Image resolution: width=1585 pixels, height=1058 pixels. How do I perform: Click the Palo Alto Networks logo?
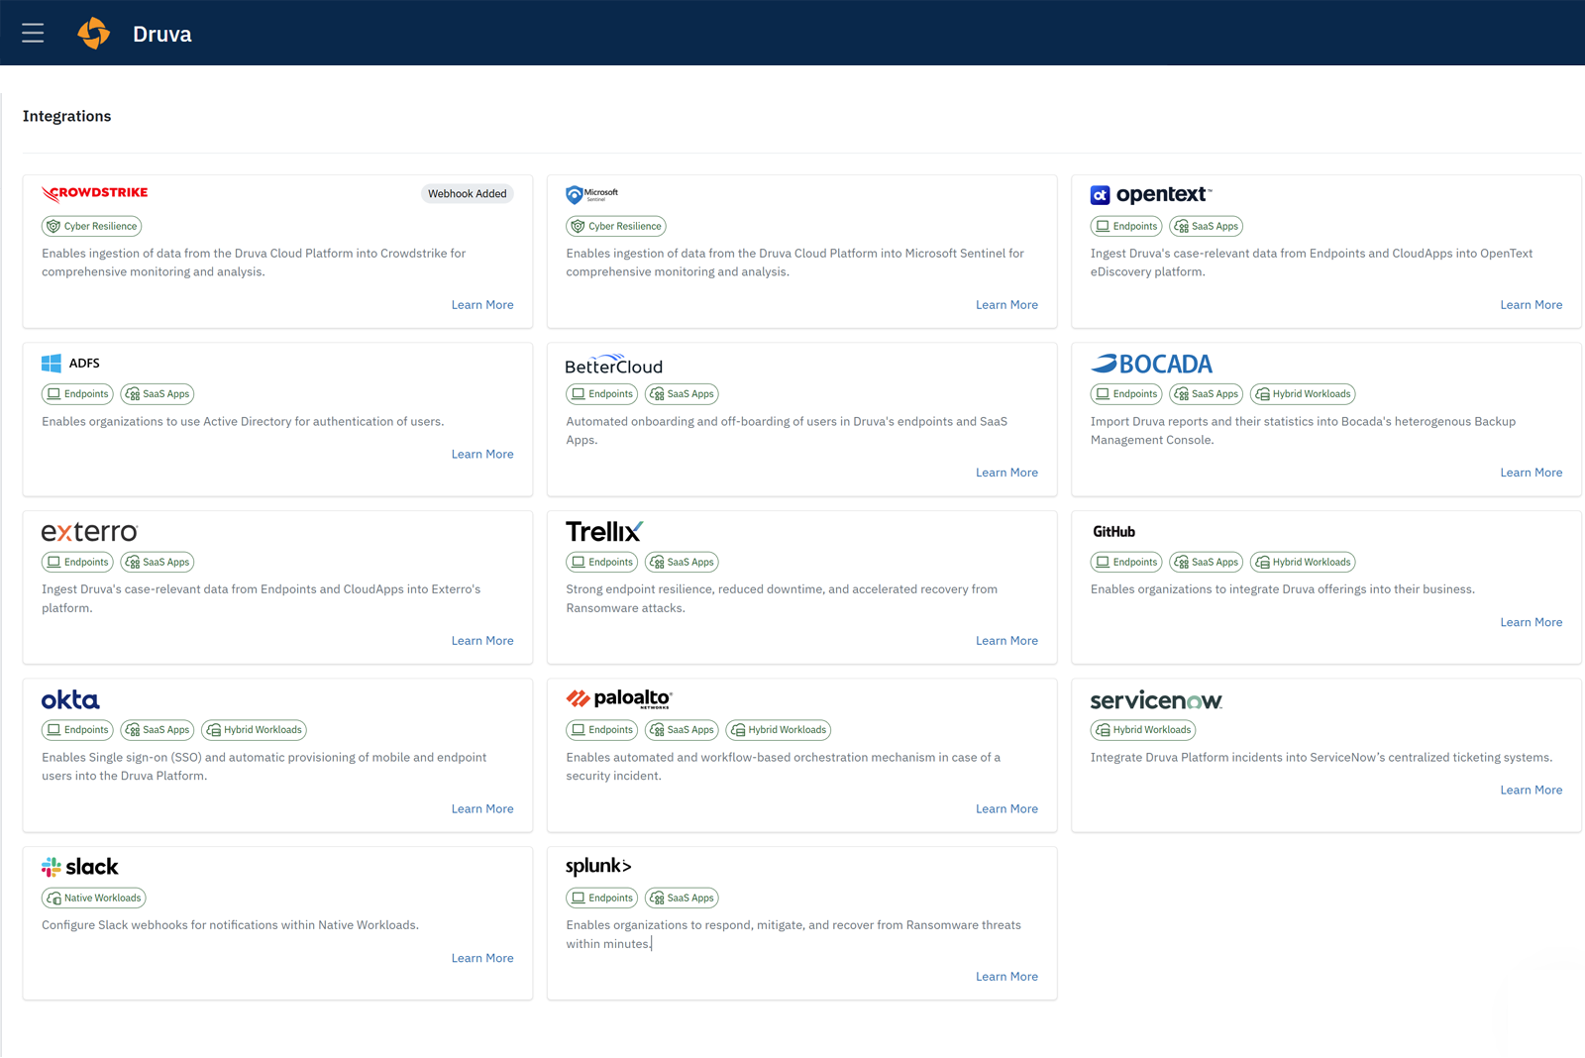pos(619,699)
